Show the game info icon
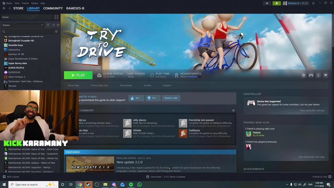The image size is (334, 188). 318,75
